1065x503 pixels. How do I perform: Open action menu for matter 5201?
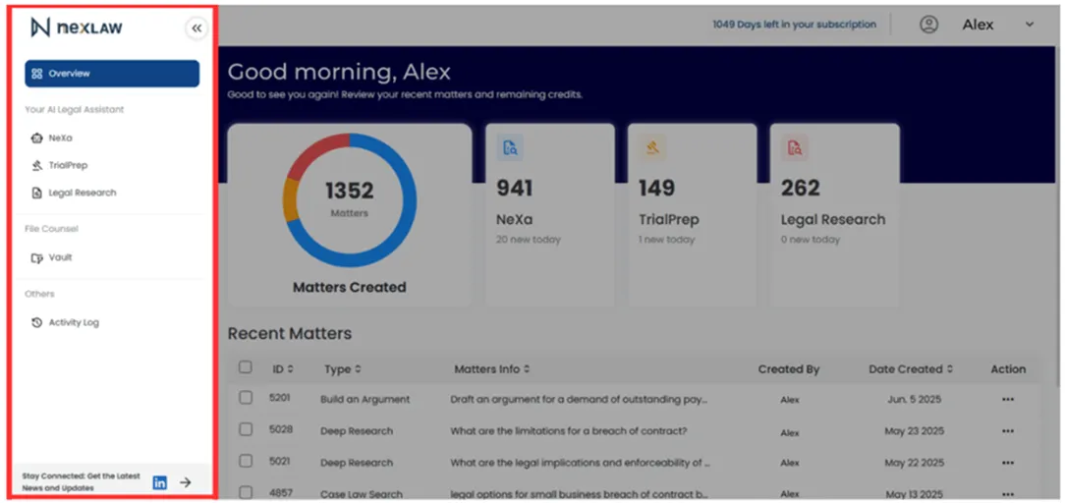[1008, 399]
